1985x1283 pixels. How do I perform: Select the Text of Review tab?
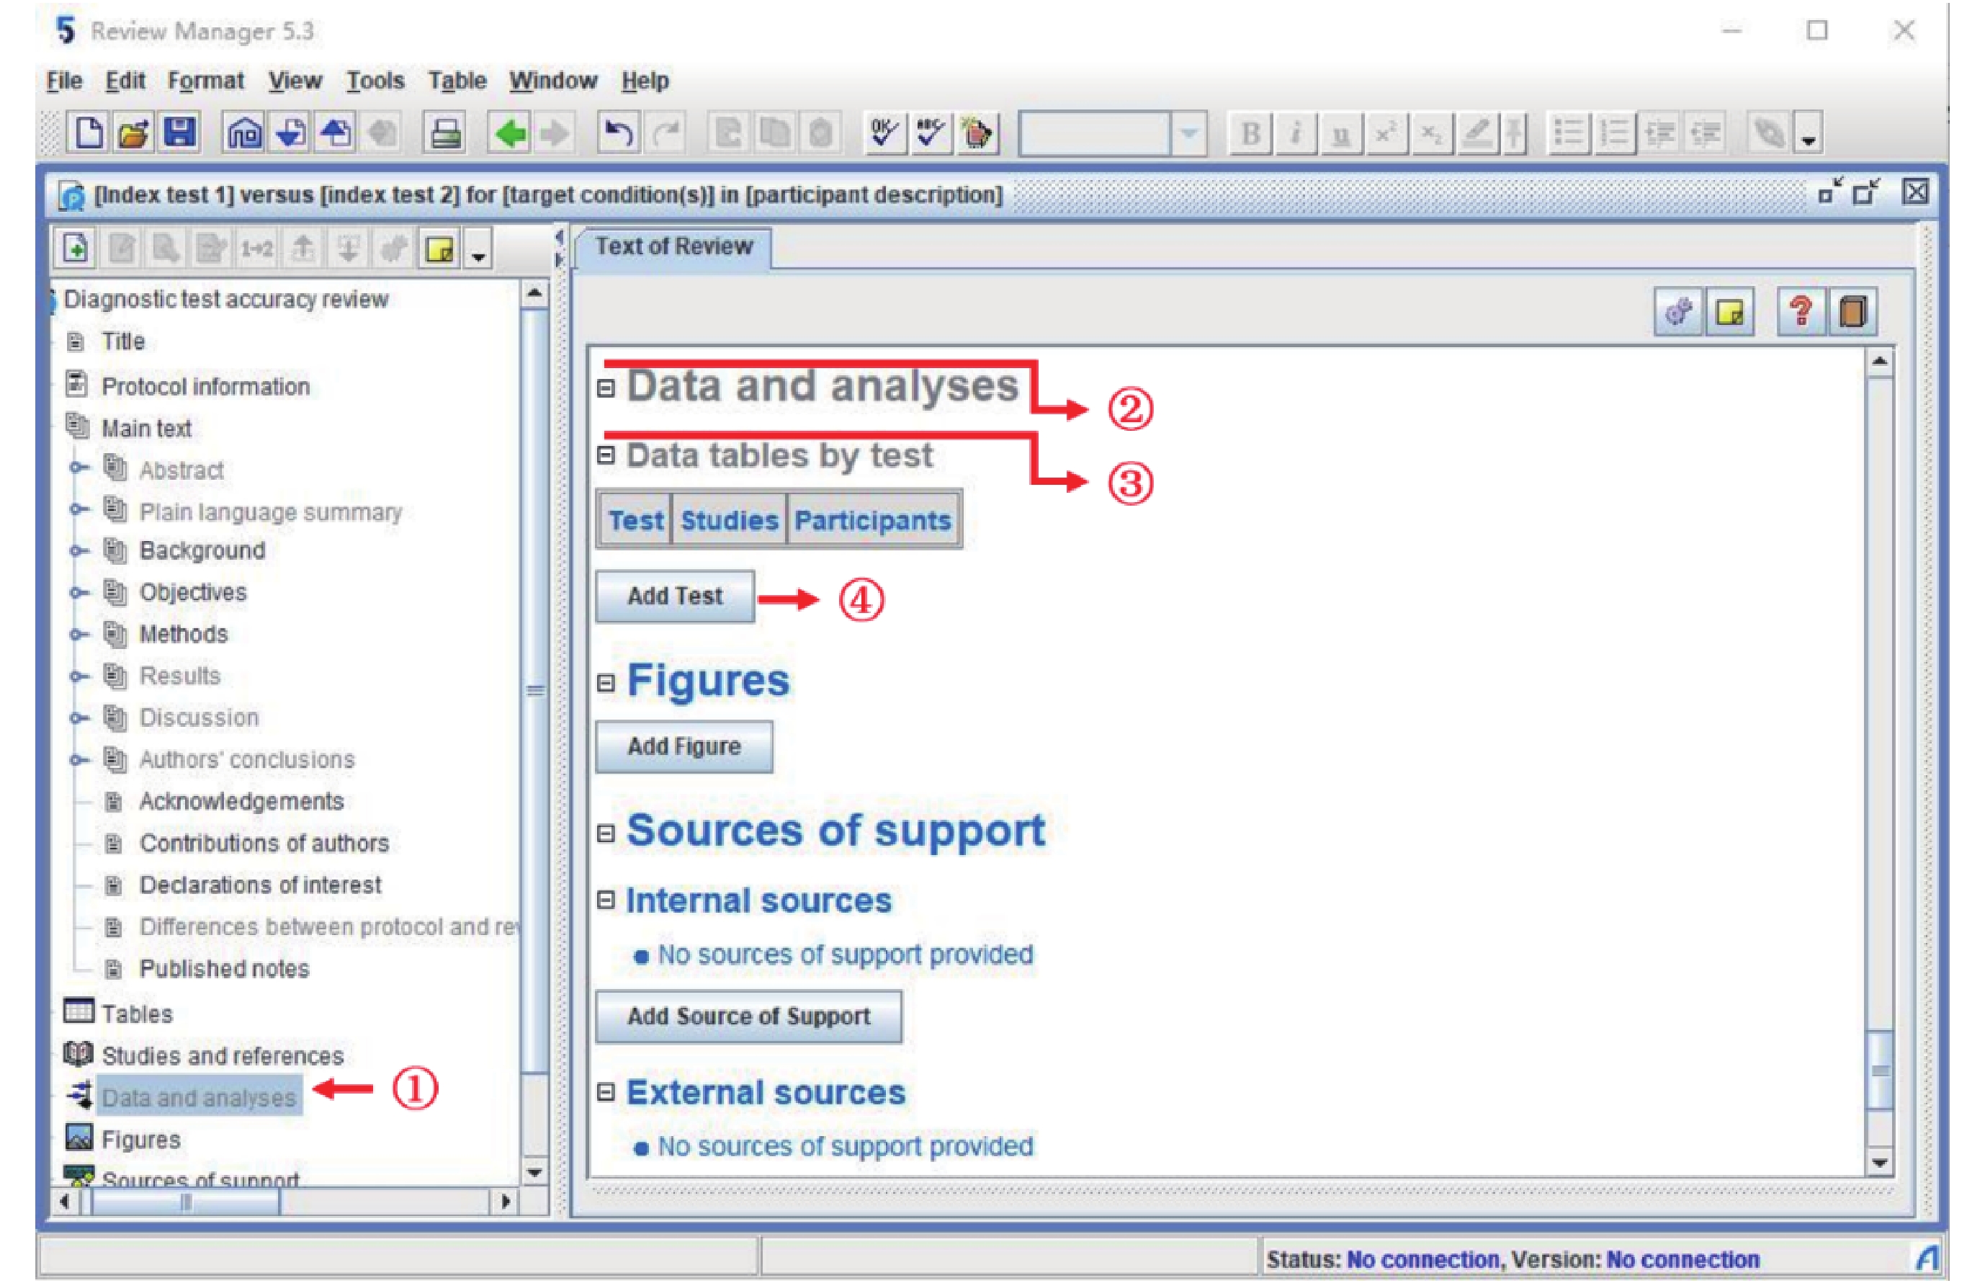point(673,246)
